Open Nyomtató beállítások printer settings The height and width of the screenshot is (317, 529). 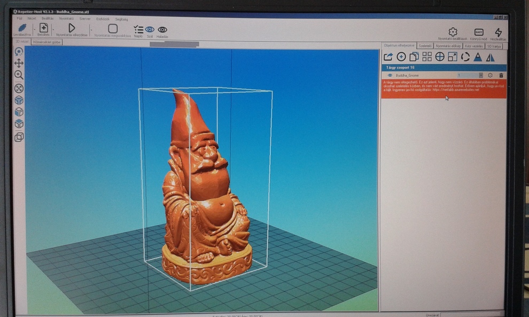[453, 33]
